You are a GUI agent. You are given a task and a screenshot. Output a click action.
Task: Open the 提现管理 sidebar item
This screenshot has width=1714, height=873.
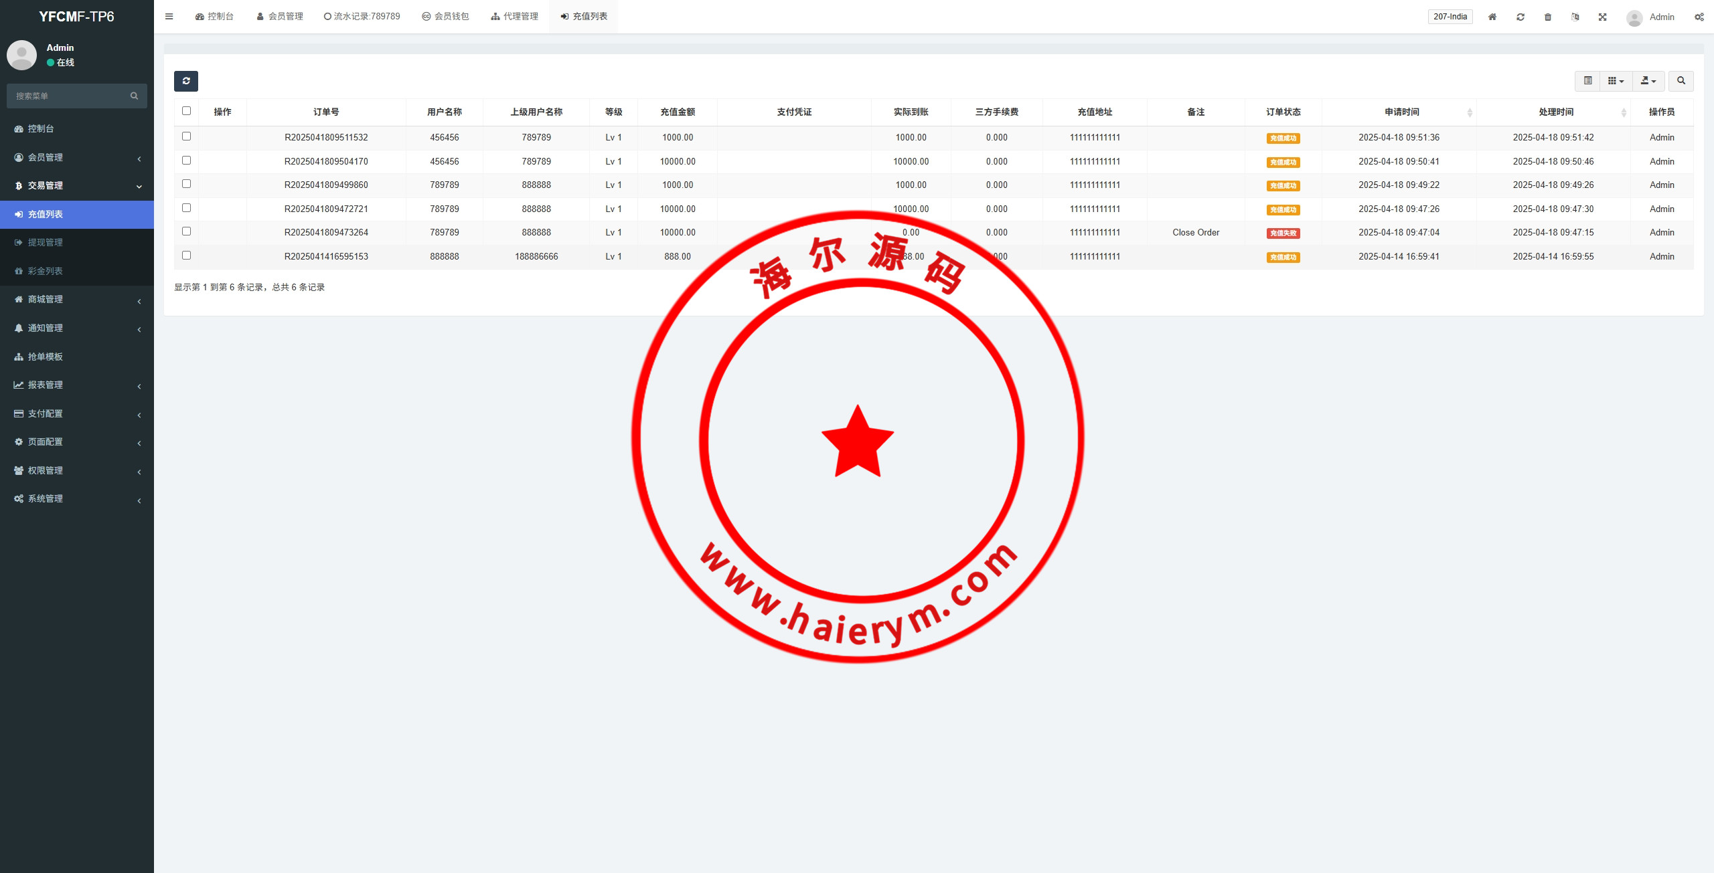[x=46, y=242]
